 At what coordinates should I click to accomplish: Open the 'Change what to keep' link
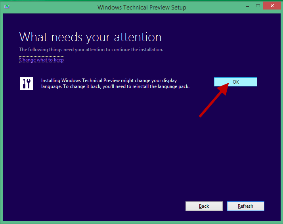coord(42,60)
